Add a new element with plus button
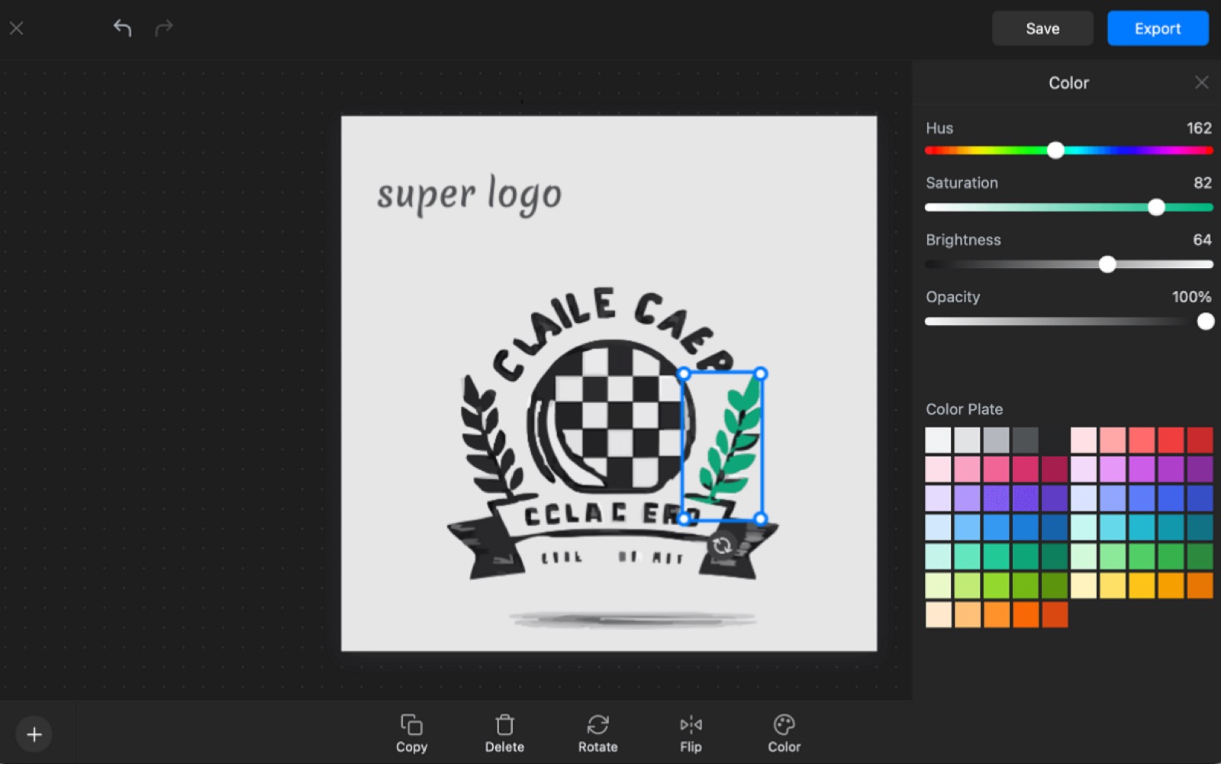 (34, 734)
